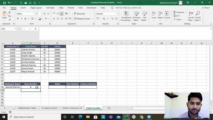The height and width of the screenshot is (120, 213).
Task: Click the Undo arrow icon
Action: (9, 3)
